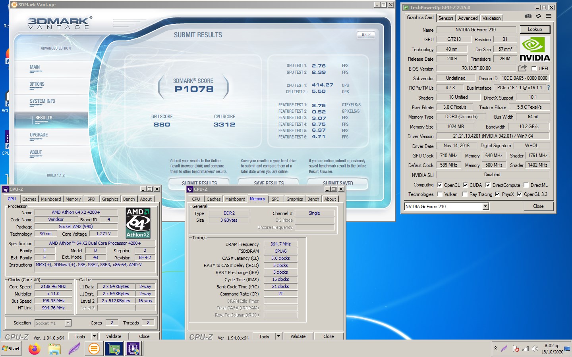The height and width of the screenshot is (357, 572).
Task: Open Mainboard tab in left CPU-Z
Action: 51,199
